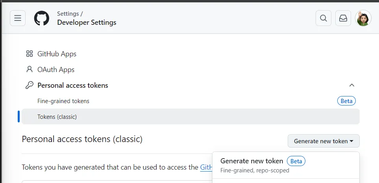Go to OAuth Apps page
The height and width of the screenshot is (183, 379).
[56, 70]
